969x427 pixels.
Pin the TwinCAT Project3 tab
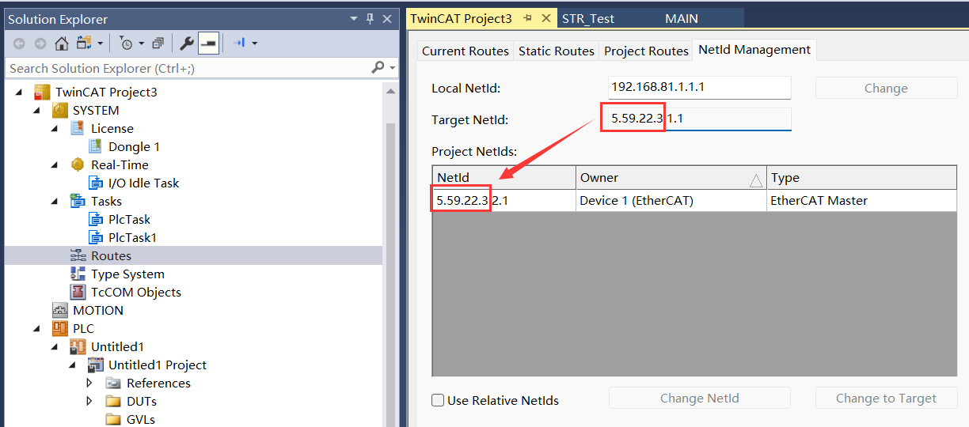pyautogui.click(x=528, y=18)
